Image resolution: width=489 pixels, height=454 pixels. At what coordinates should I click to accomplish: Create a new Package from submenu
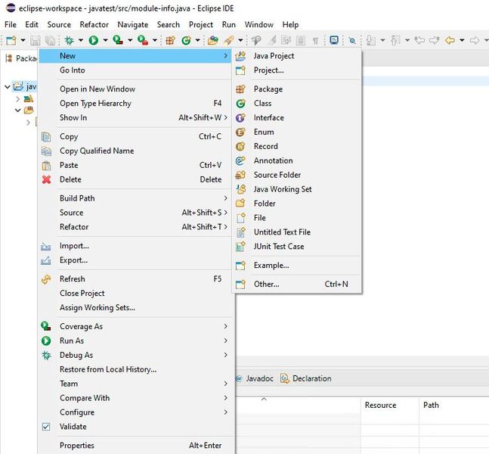coord(297,89)
